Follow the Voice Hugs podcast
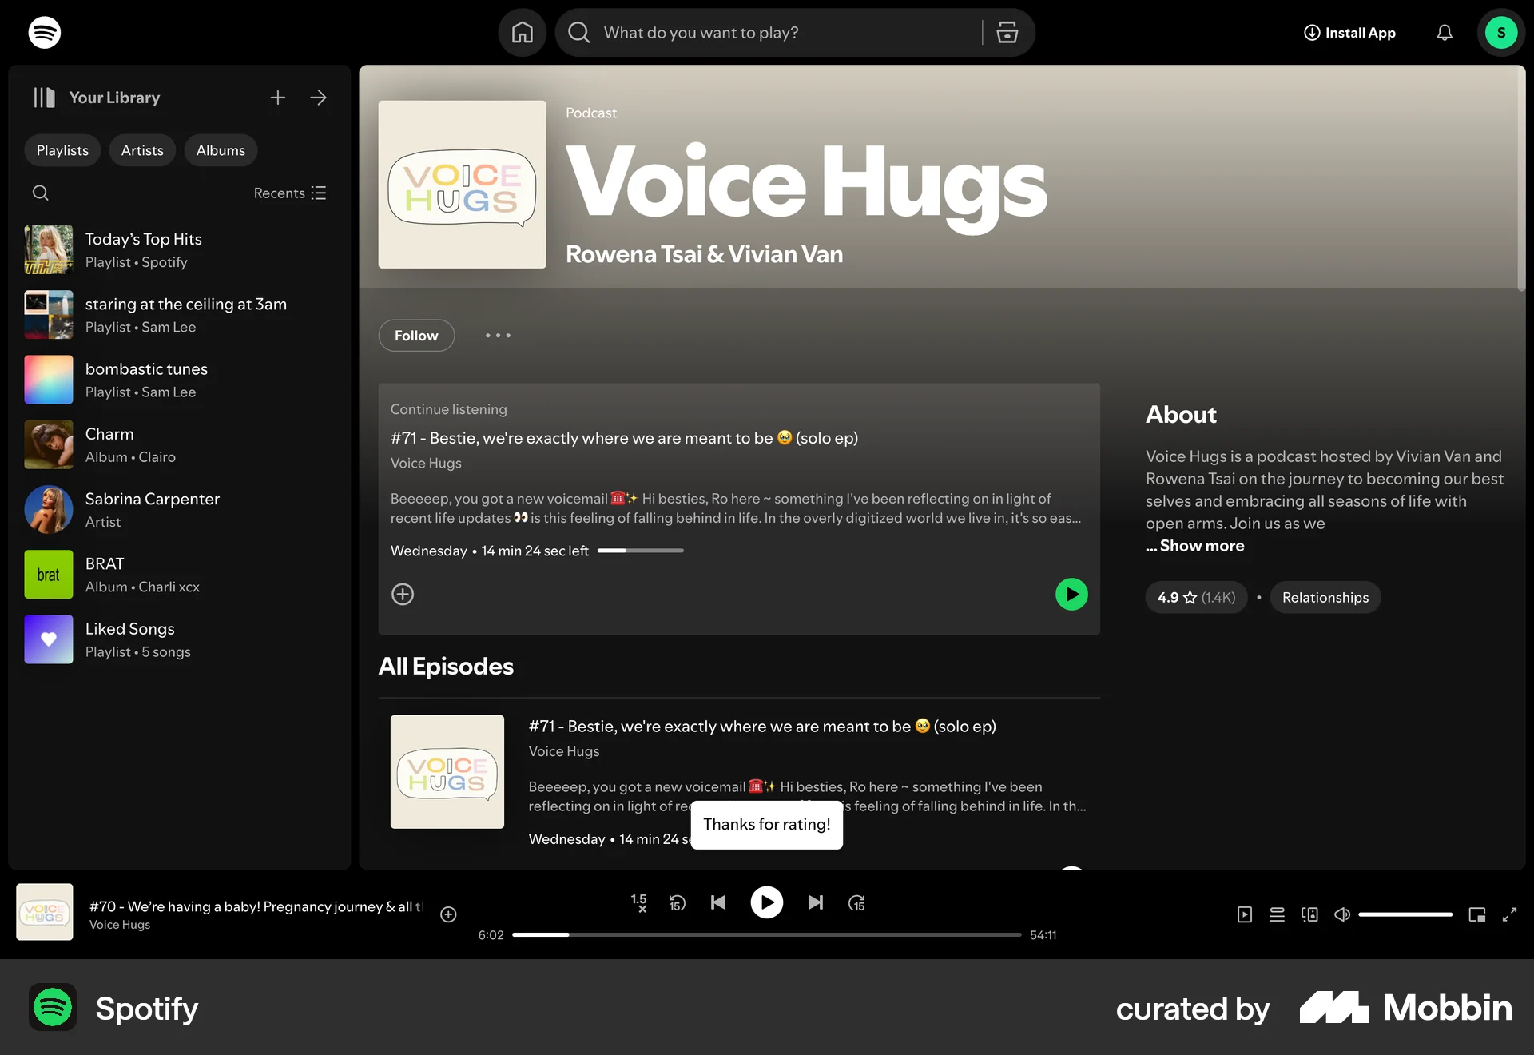This screenshot has width=1534, height=1055. click(x=416, y=335)
